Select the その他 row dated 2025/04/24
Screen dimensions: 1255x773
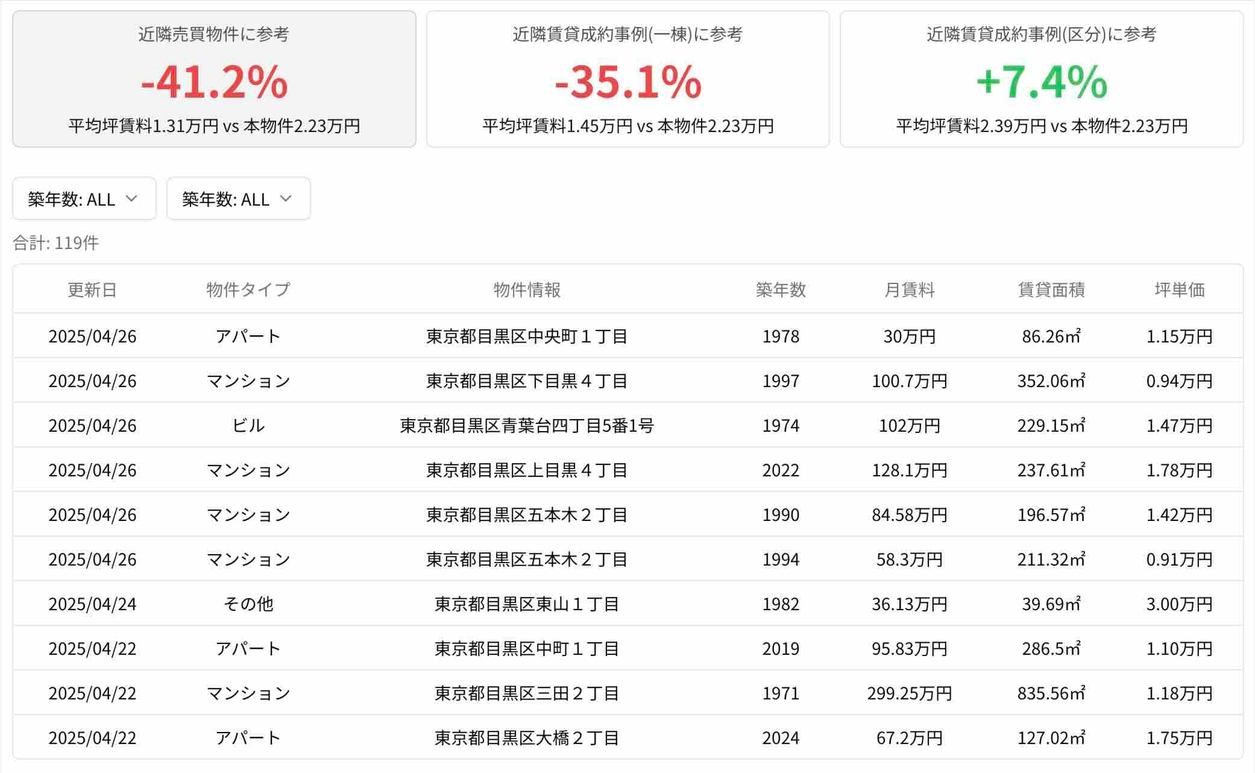627,604
